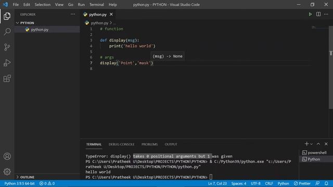This screenshot has width=333, height=187.
Task: Click the feedback icon in status bar
Action: 317,183
